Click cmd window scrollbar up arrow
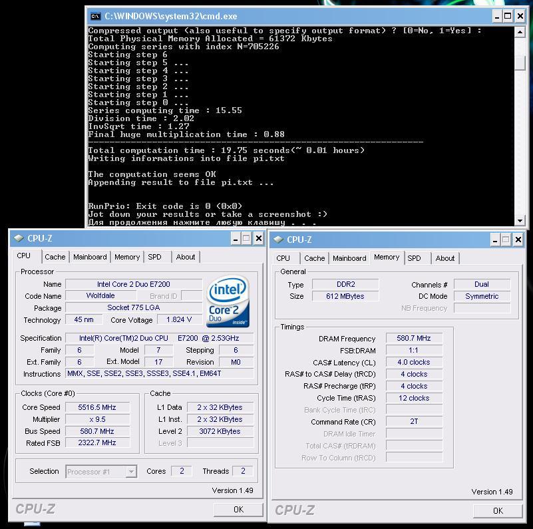533x529 pixels. (x=520, y=33)
